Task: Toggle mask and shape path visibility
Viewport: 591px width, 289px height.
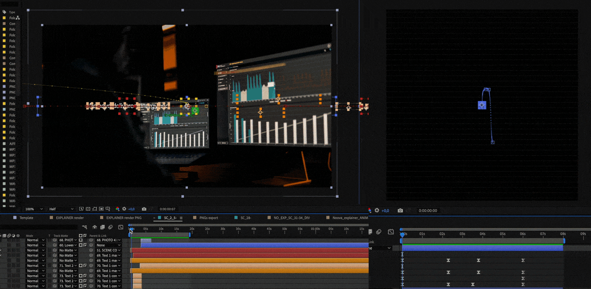Action: pyautogui.click(x=94, y=209)
